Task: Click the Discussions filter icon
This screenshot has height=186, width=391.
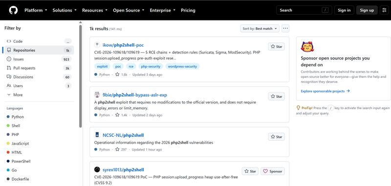Action: pyautogui.click(x=9, y=77)
